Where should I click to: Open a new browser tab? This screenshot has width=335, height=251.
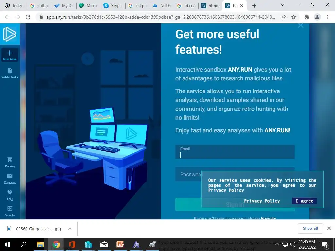point(254,6)
